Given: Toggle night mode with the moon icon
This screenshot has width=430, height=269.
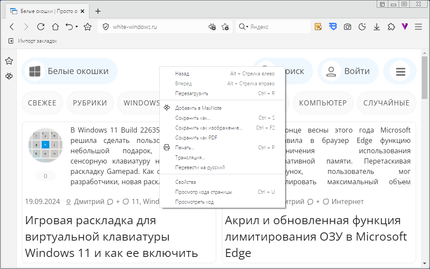Looking at the screenshot, I should (x=362, y=27).
